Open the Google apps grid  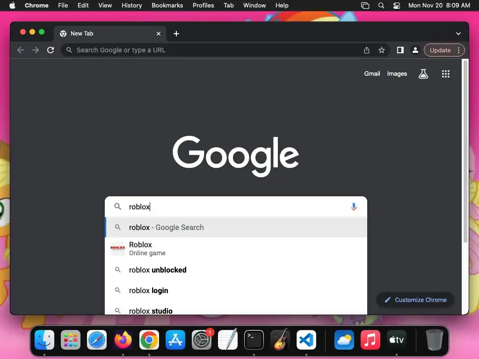click(x=446, y=73)
